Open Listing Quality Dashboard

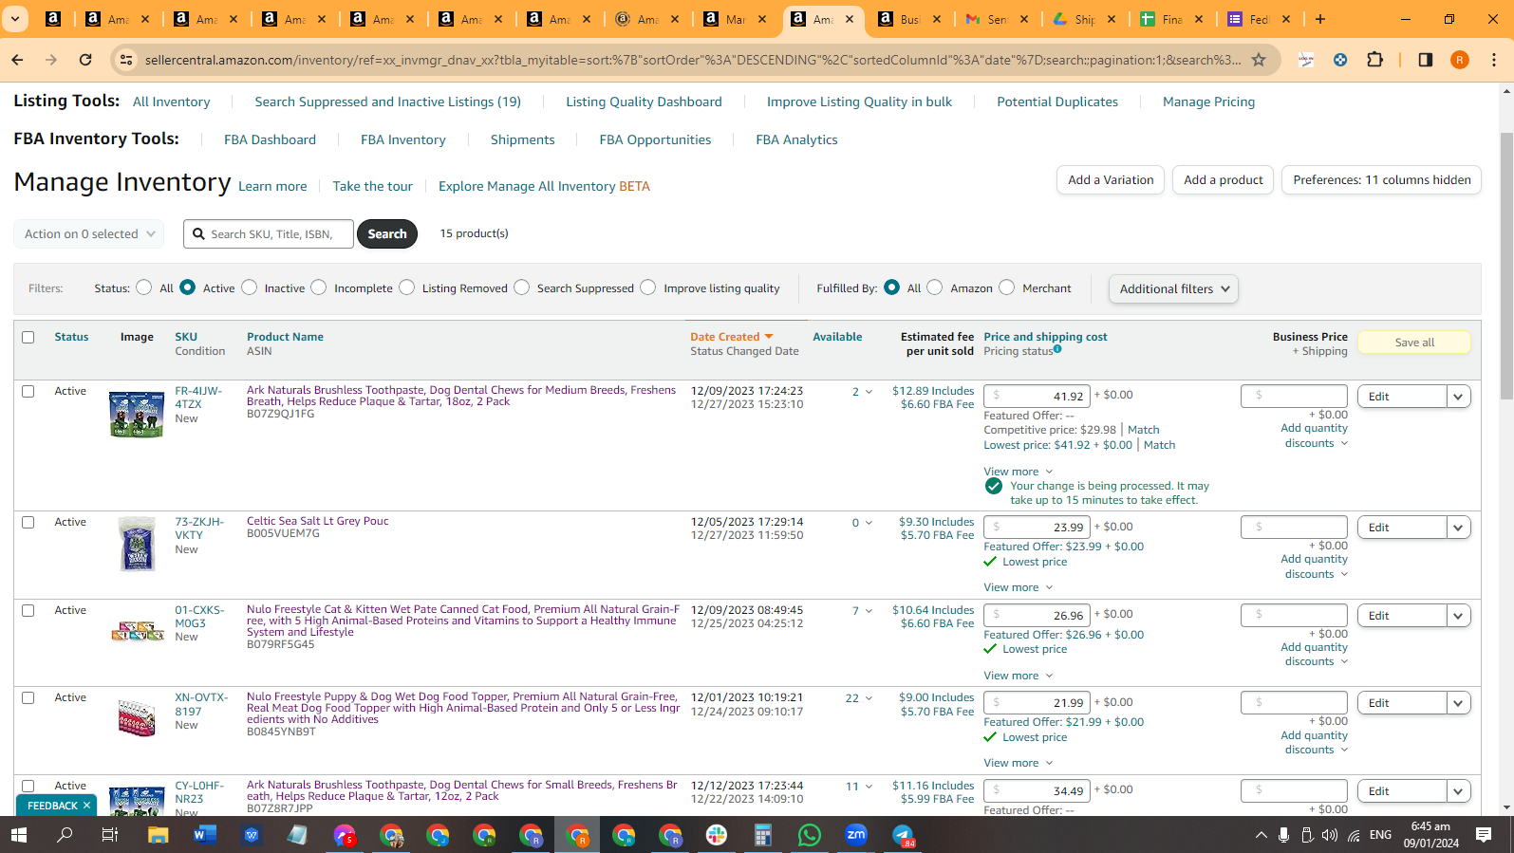[x=644, y=102]
